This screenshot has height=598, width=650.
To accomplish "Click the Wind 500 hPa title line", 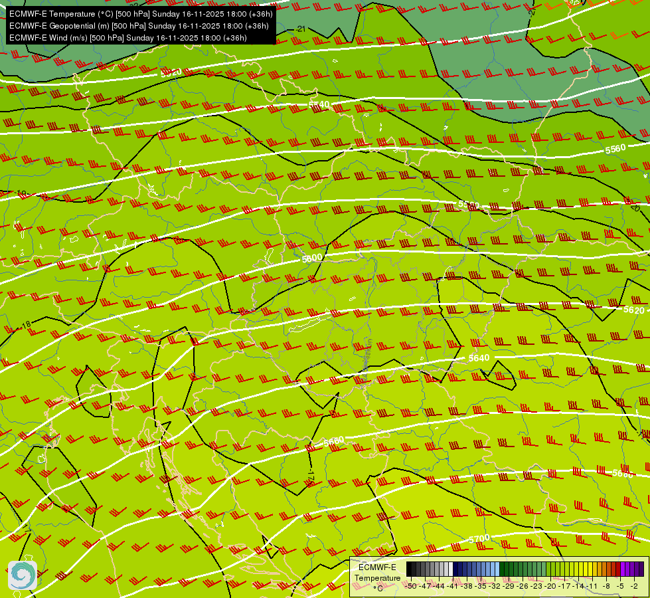I will click(x=127, y=38).
